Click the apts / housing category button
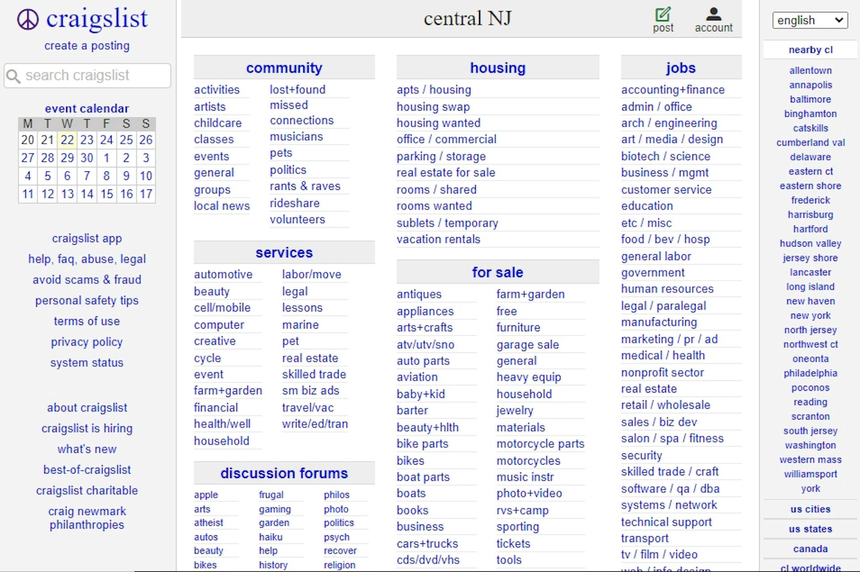Image resolution: width=860 pixels, height=572 pixels. pos(434,90)
